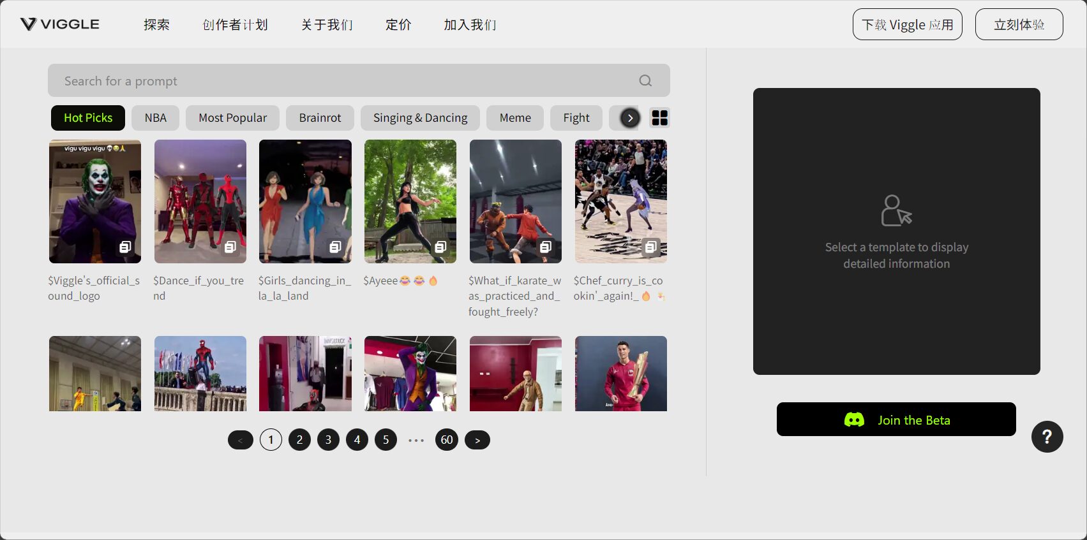Open the old man red room thumbnail
The image size is (1087, 540).
tap(516, 374)
